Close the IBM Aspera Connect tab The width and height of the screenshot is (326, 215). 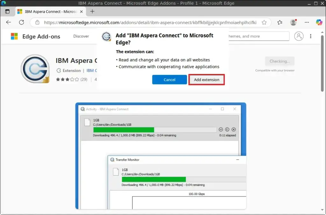81,12
